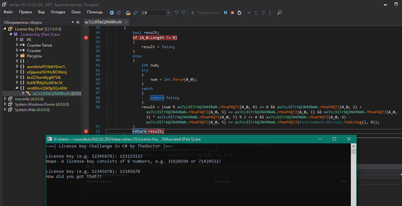Click the Step Over debug icon

point(263,13)
